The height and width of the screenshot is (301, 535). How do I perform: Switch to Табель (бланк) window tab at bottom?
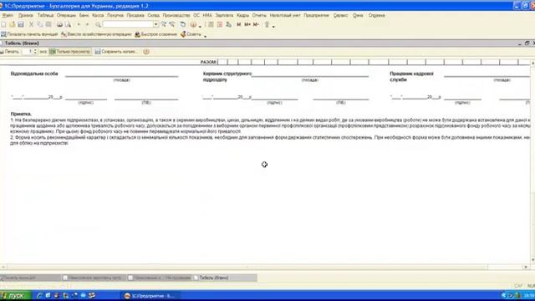point(226,278)
